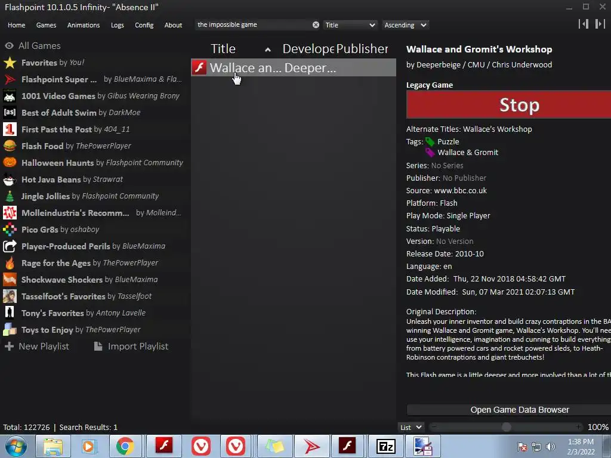Click the Puzzle tag link
The image size is (611, 458).
(x=448, y=142)
